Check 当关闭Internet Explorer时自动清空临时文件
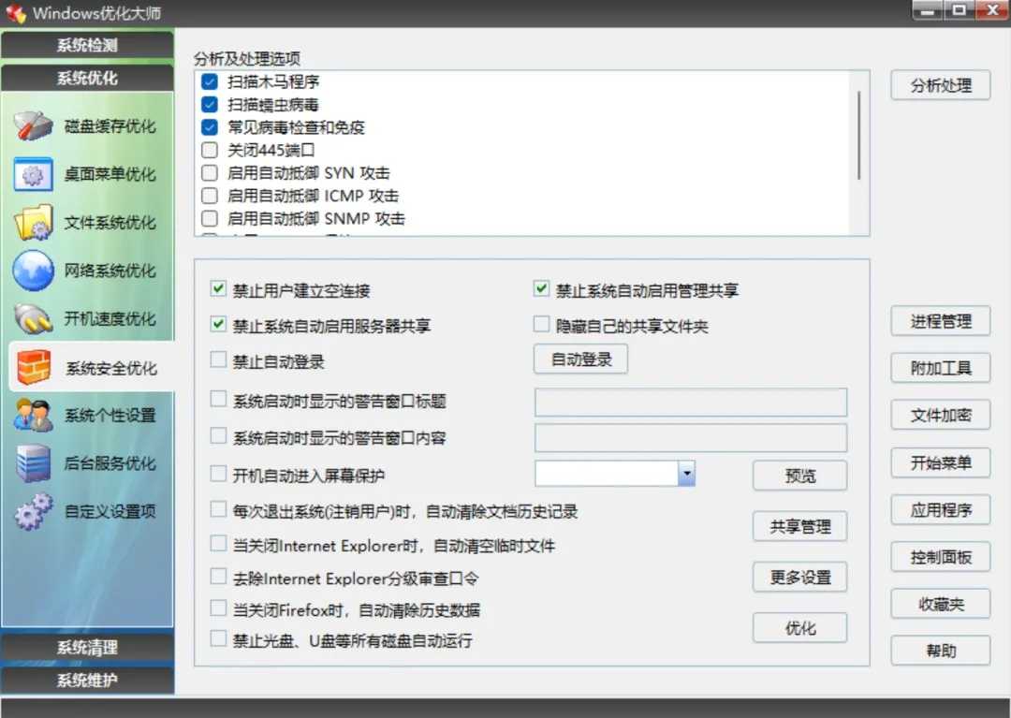1011x718 pixels. (218, 544)
